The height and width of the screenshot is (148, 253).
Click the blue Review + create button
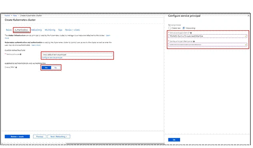[x=17, y=136]
